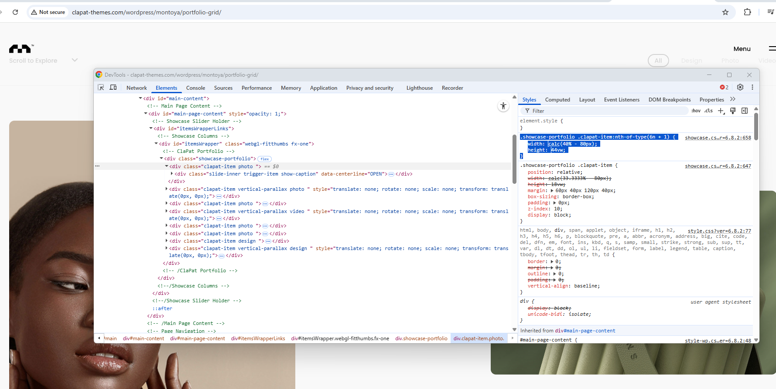Expand the margin shorthand triangle in clapat-item rule
Viewport: 776px width, 389px height.
552,190
